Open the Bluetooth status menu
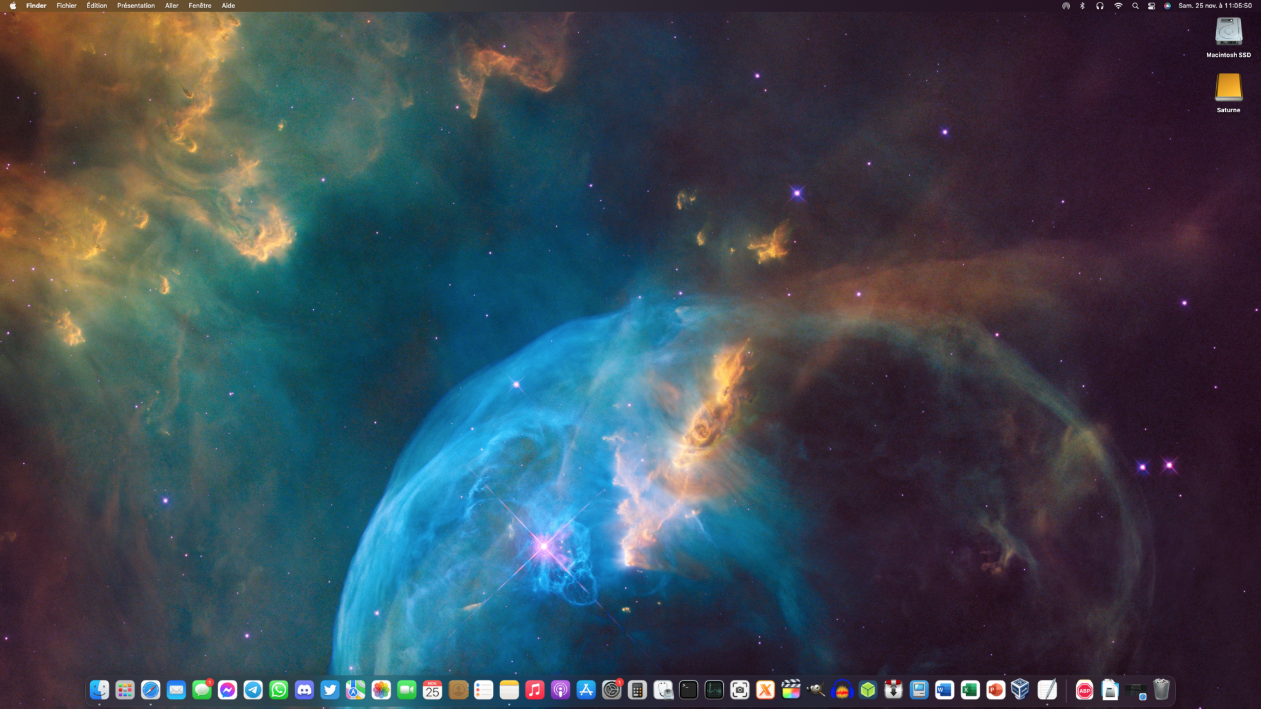The image size is (1261, 709). coord(1083,6)
